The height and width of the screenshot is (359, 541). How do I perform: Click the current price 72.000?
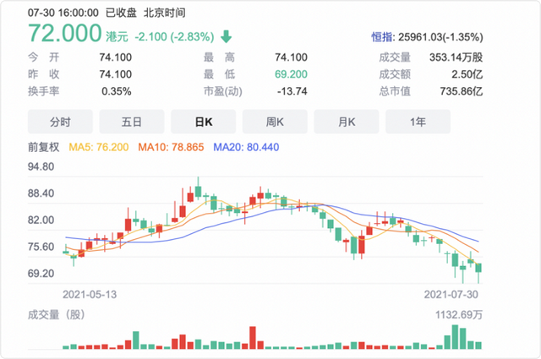pyautogui.click(x=64, y=34)
